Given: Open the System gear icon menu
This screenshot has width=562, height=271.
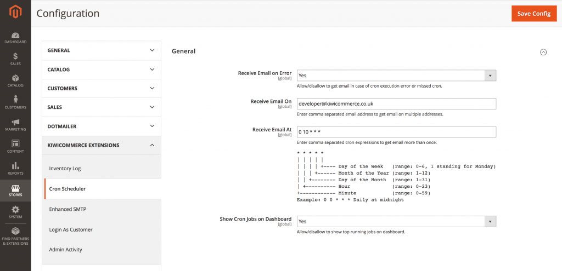Looking at the screenshot, I should click(15, 212).
